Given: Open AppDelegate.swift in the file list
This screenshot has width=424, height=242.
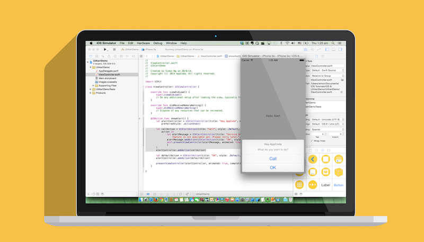Looking at the screenshot, I should click(109, 70).
